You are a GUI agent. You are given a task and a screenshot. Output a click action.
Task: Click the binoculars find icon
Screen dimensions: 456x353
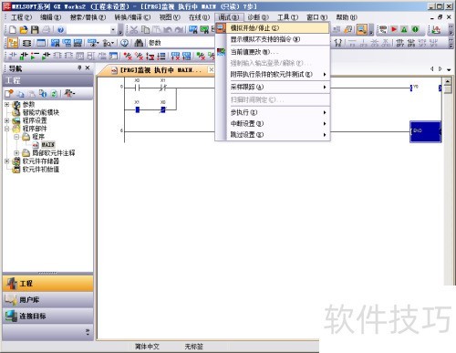click(139, 43)
